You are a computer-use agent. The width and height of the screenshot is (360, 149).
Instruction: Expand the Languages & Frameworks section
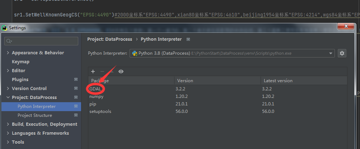click(x=8, y=133)
